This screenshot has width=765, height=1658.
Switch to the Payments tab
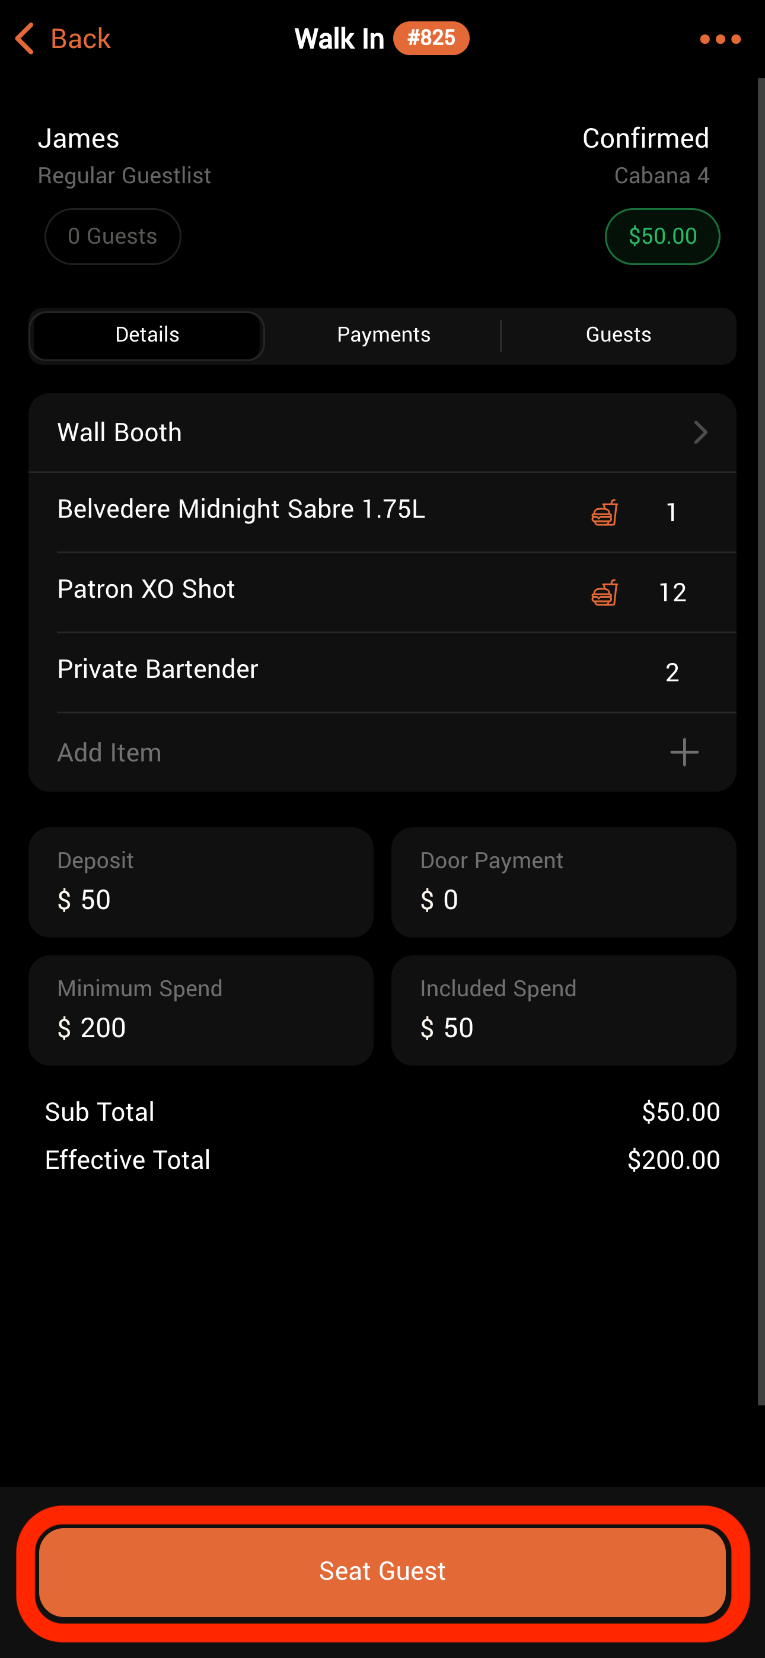tap(383, 334)
